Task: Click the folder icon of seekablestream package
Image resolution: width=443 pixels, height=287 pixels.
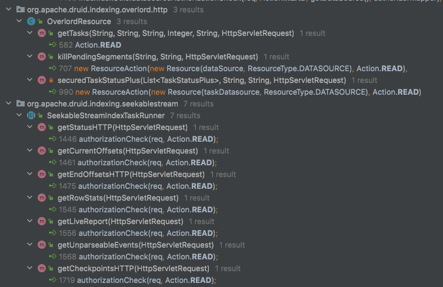Action: [21, 104]
